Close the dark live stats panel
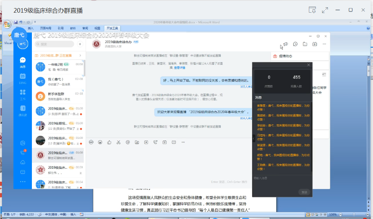 pyautogui.click(x=308, y=65)
